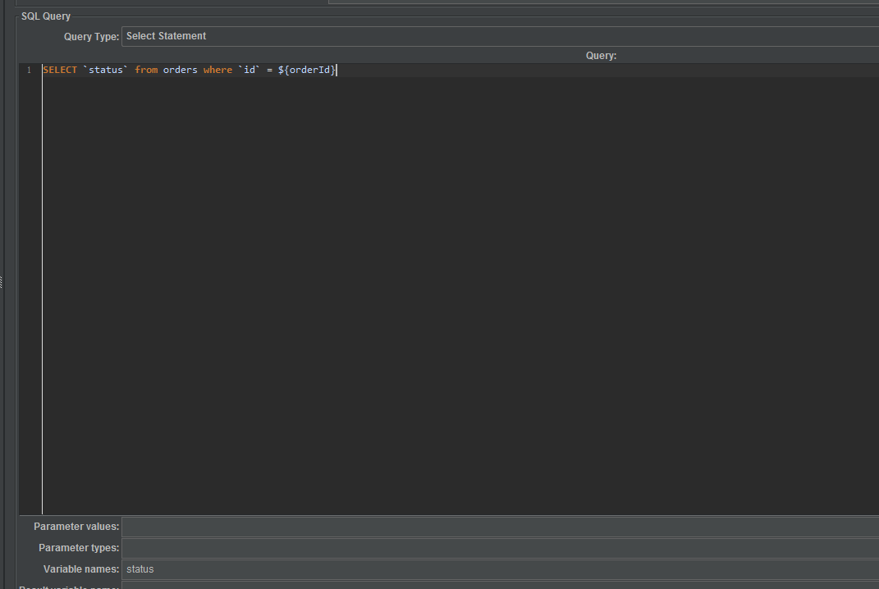Expand the SQL Query section header
This screenshot has height=589, width=879.
pyautogui.click(x=45, y=16)
